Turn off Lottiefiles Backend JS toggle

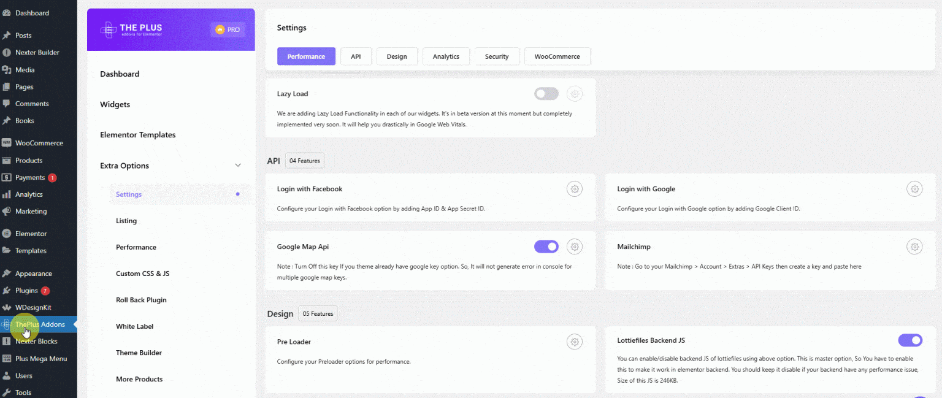point(910,340)
